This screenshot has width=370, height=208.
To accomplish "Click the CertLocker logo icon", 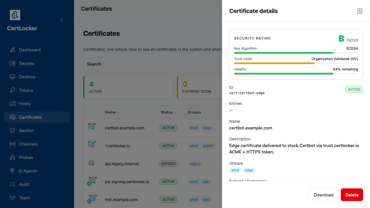I will click(x=15, y=15).
